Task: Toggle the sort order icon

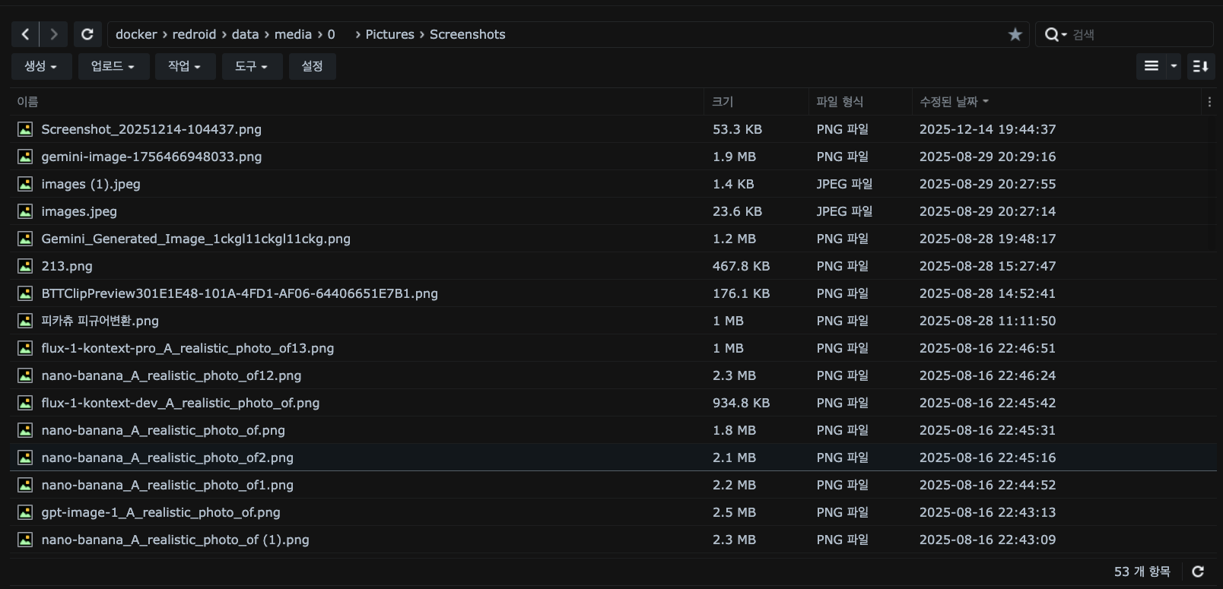Action: click(x=1200, y=66)
